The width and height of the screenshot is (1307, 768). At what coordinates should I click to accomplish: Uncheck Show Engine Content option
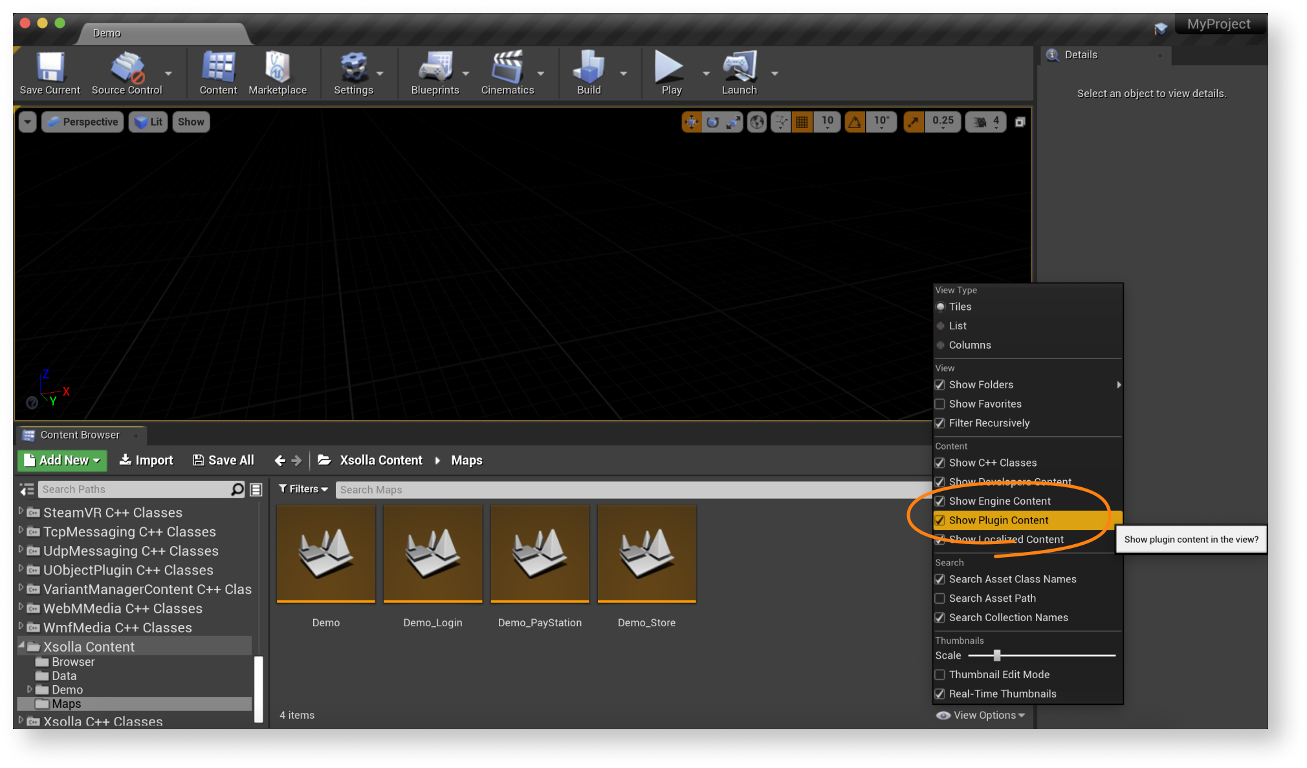(940, 501)
